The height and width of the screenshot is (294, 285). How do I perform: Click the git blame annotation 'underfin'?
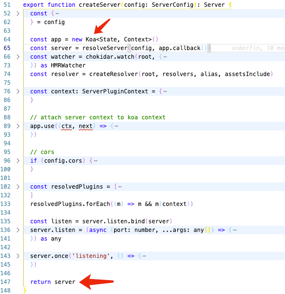[246, 48]
